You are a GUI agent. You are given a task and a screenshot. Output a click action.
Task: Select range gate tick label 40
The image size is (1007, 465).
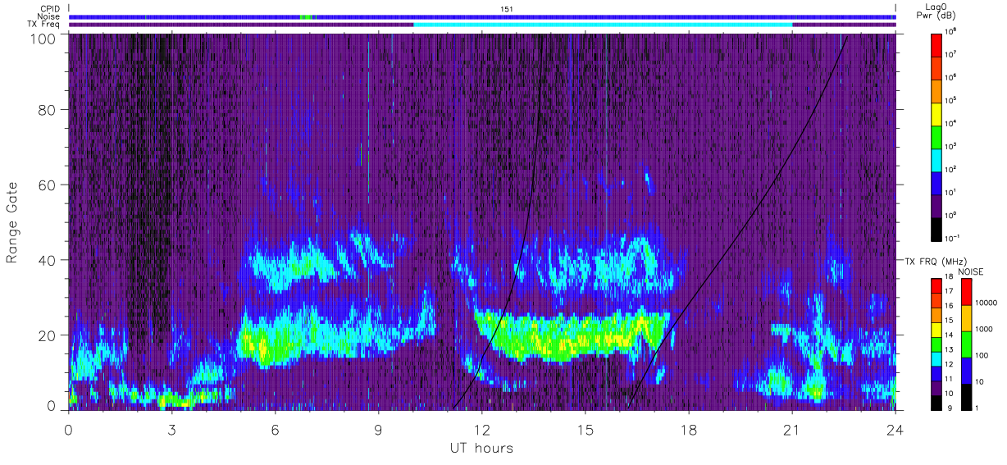(x=47, y=260)
